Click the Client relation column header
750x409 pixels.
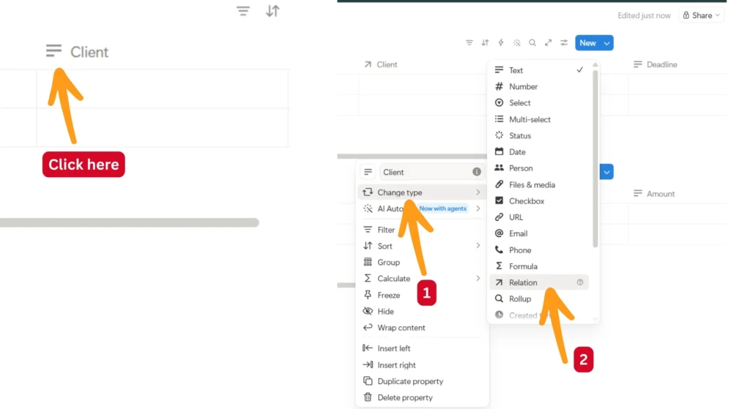(x=381, y=64)
